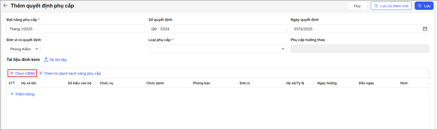Click the plus icon for Thêm dòng
Screen dimensions: 438x130
coord(12,94)
